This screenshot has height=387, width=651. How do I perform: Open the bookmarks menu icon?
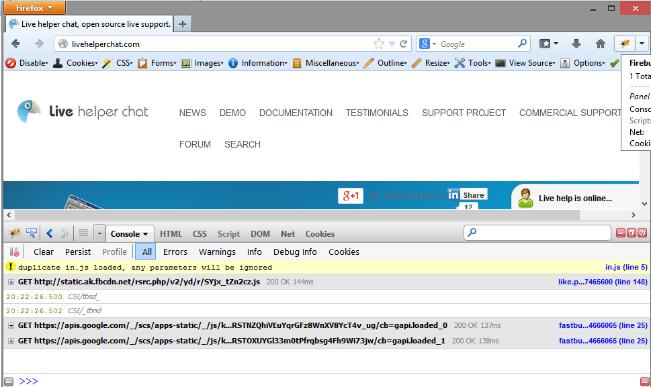pyautogui.click(x=548, y=44)
